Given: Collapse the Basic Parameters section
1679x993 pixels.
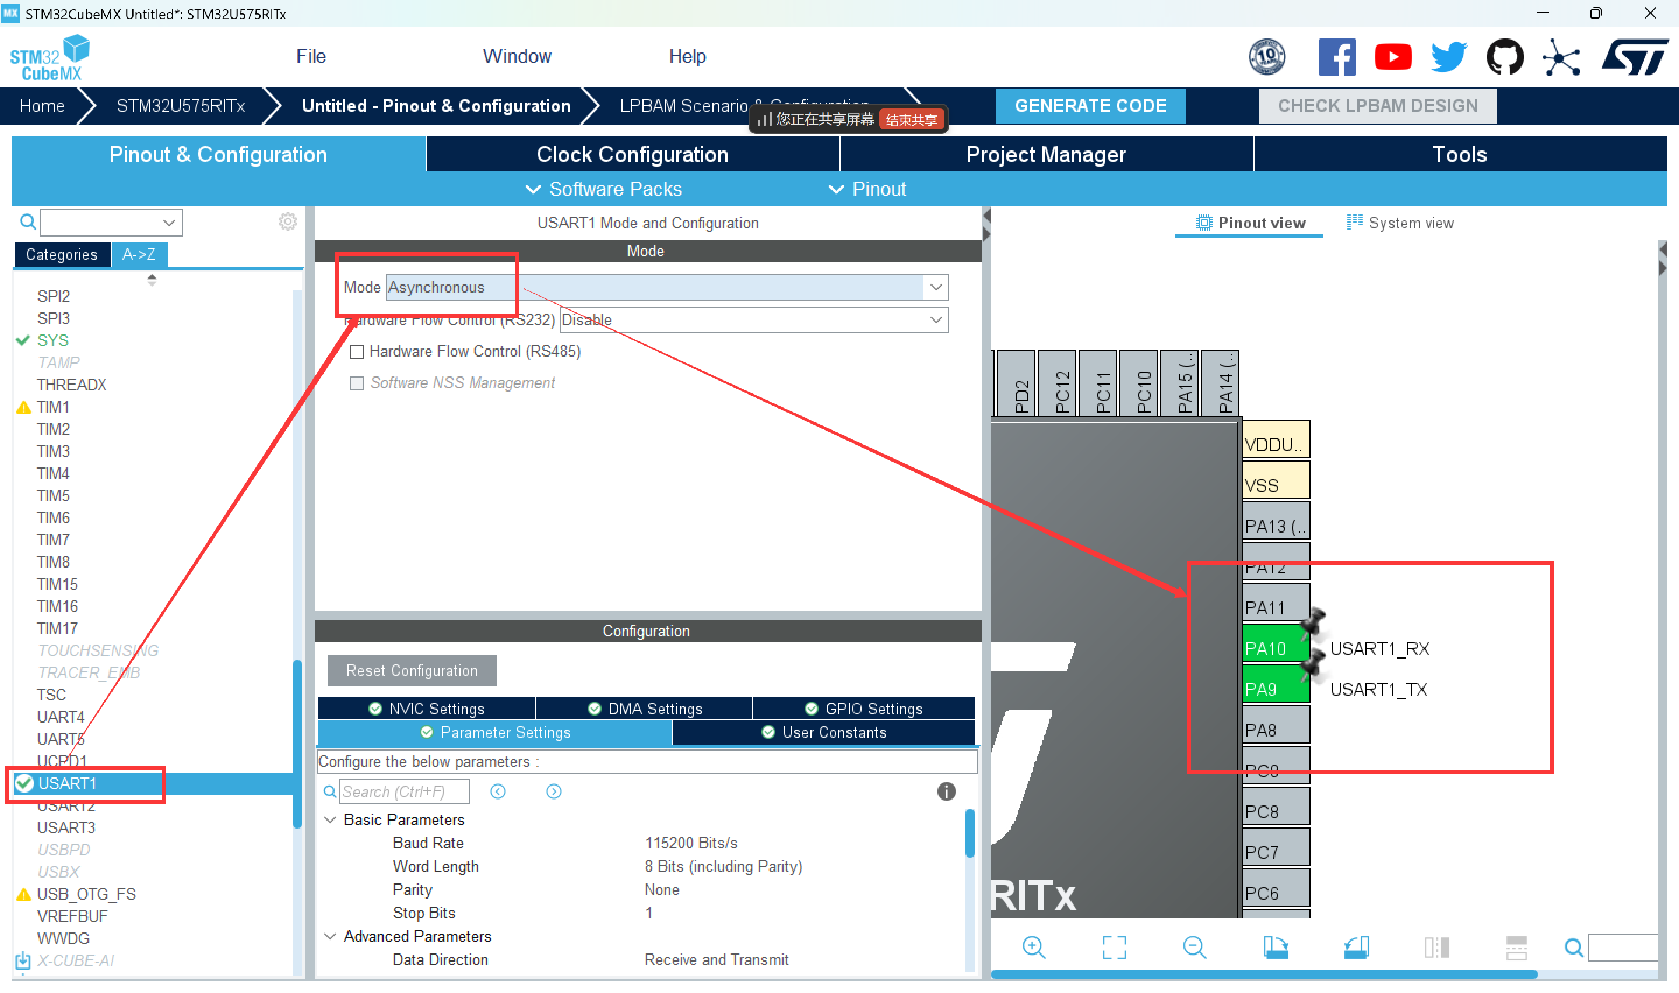Looking at the screenshot, I should 330,821.
